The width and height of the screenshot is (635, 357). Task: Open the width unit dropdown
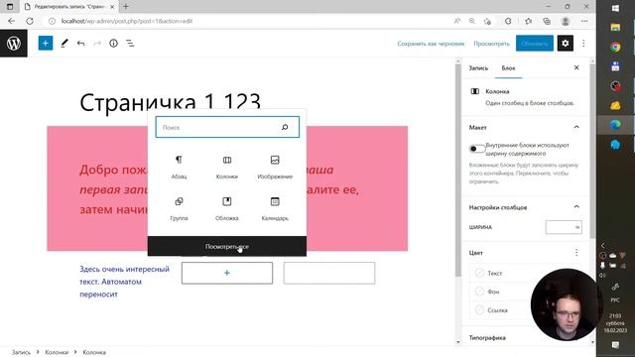[x=577, y=227]
